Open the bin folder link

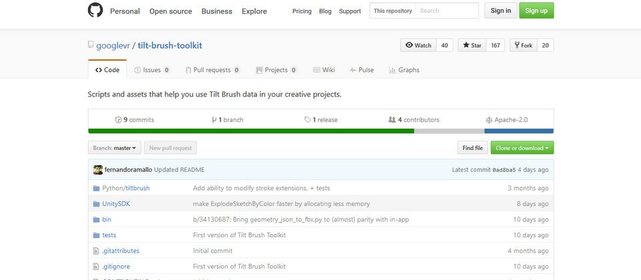(107, 219)
